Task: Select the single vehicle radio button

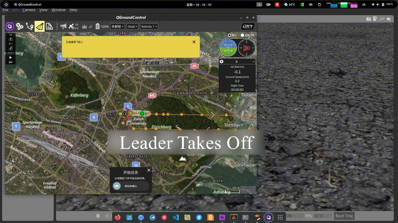Action: tap(229, 35)
